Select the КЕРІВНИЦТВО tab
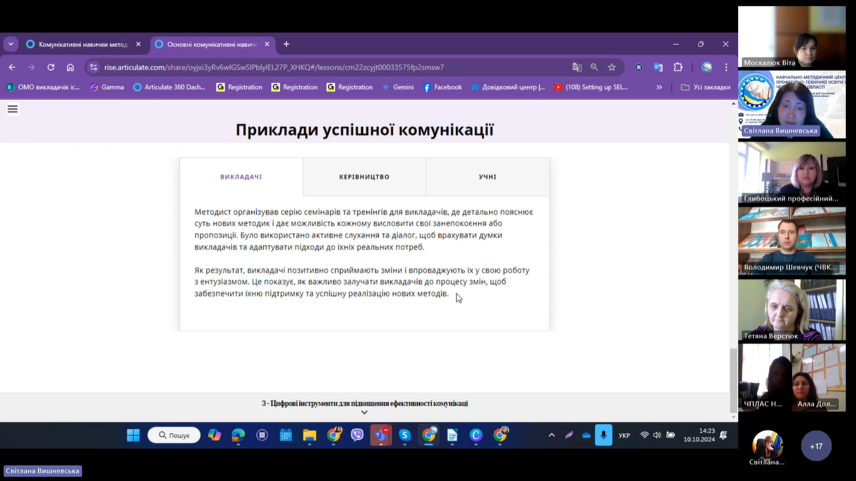The width and height of the screenshot is (856, 481). [x=364, y=177]
